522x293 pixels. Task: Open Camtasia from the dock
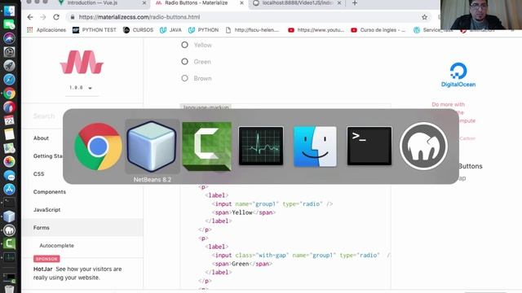point(9,244)
